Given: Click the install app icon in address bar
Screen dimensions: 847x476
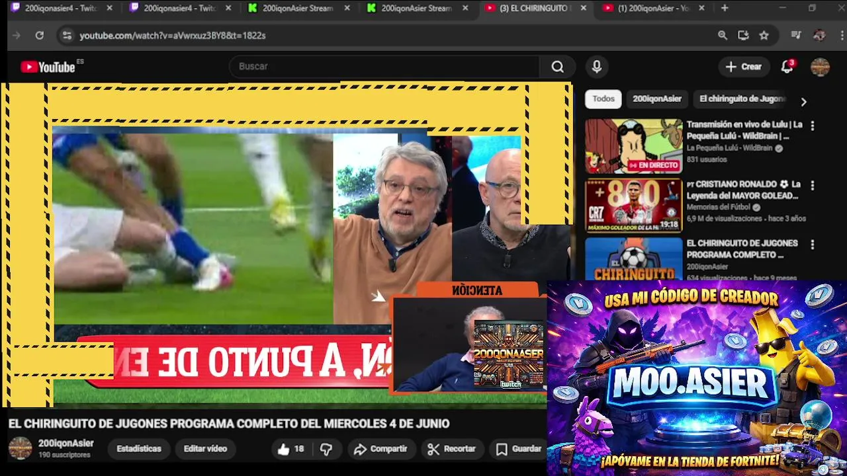Looking at the screenshot, I should tap(743, 35).
